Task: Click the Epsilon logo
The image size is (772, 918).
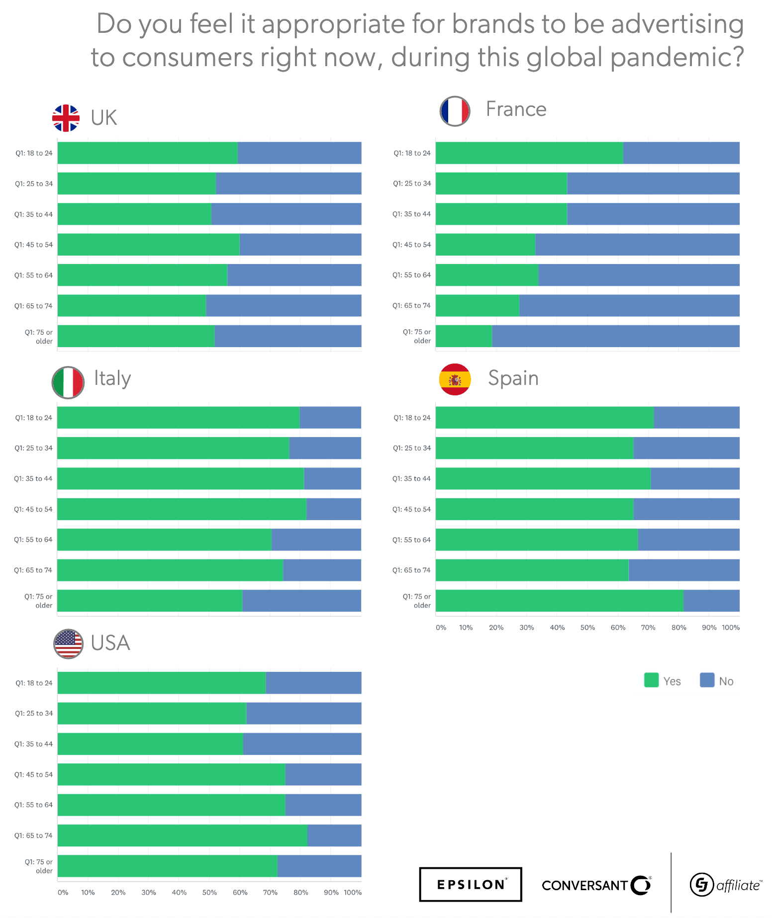Action: (x=470, y=884)
